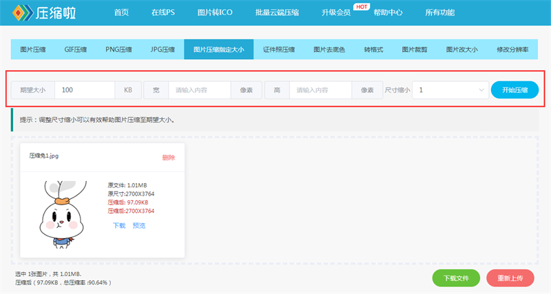
Task: Preview the compressed image via 预览 link
Action: pyautogui.click(x=139, y=226)
